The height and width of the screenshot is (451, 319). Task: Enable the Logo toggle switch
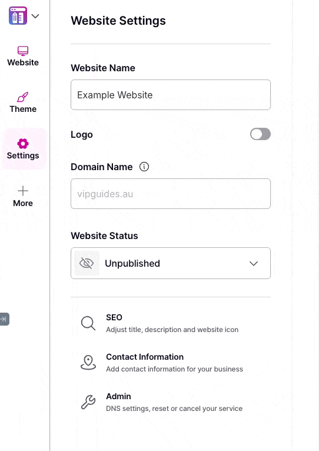[260, 134]
